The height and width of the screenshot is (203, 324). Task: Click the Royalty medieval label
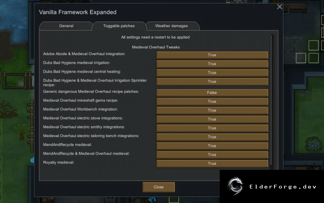pos(58,162)
